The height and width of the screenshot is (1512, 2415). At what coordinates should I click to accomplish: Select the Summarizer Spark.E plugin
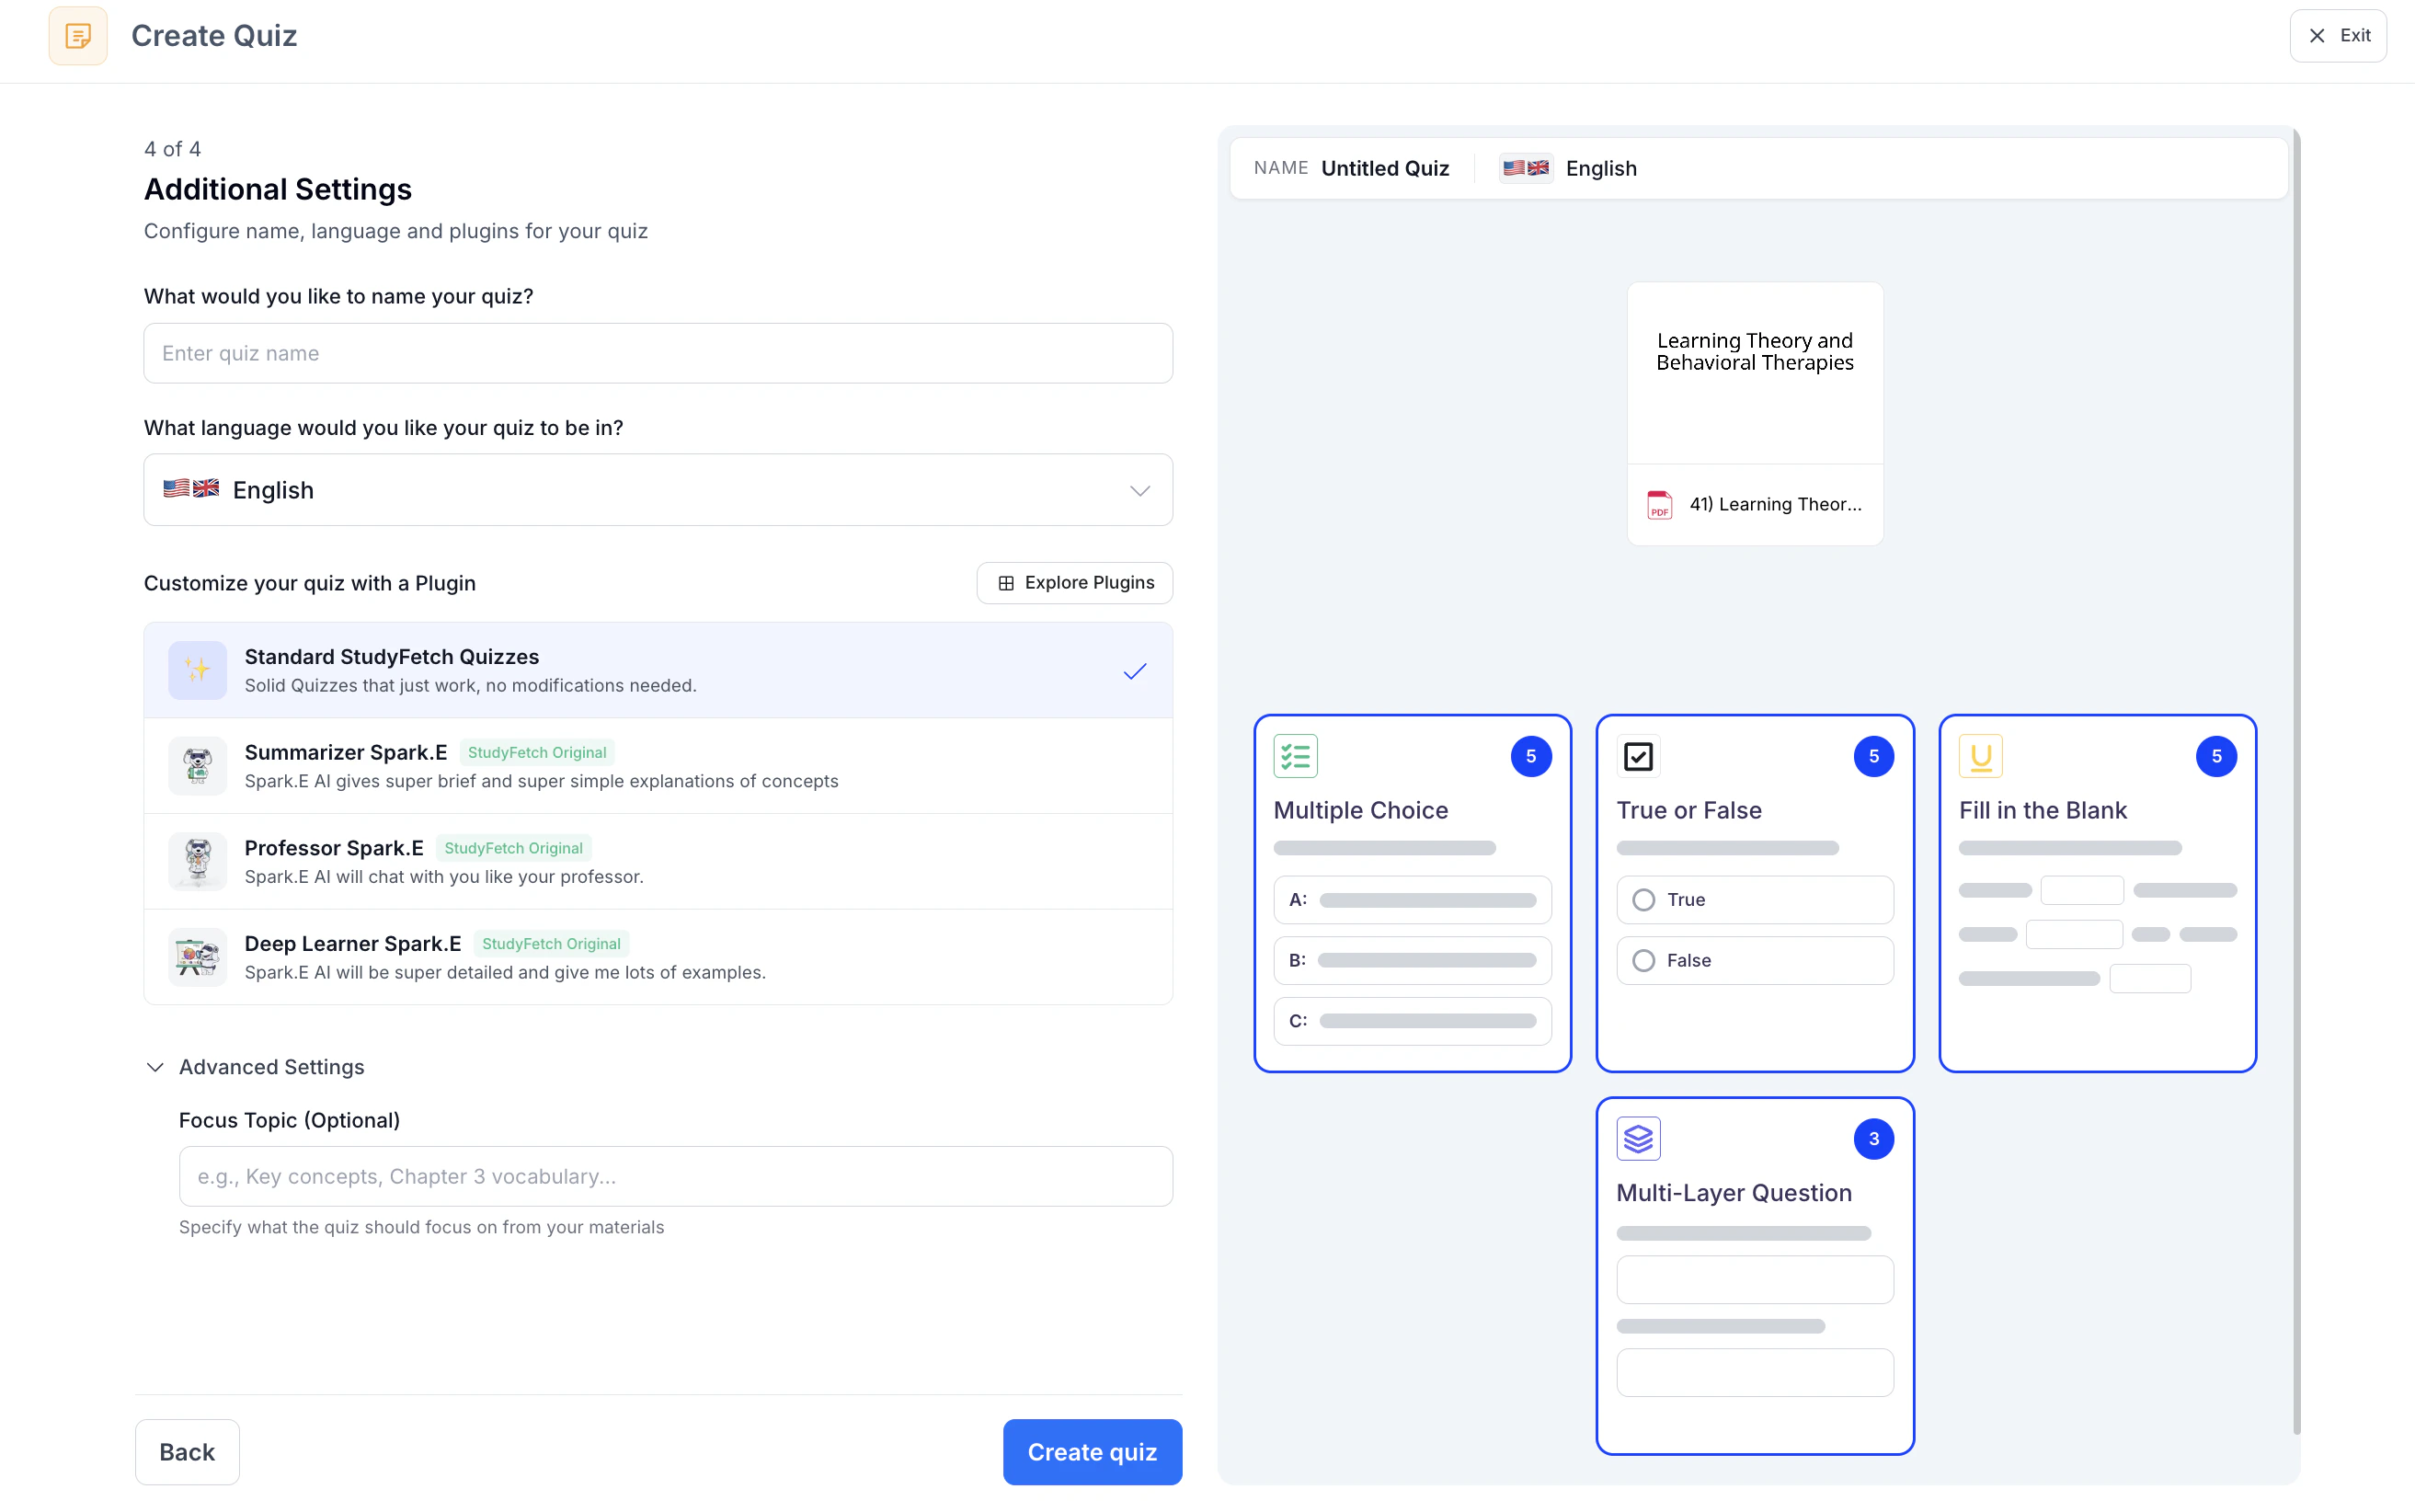(658, 766)
